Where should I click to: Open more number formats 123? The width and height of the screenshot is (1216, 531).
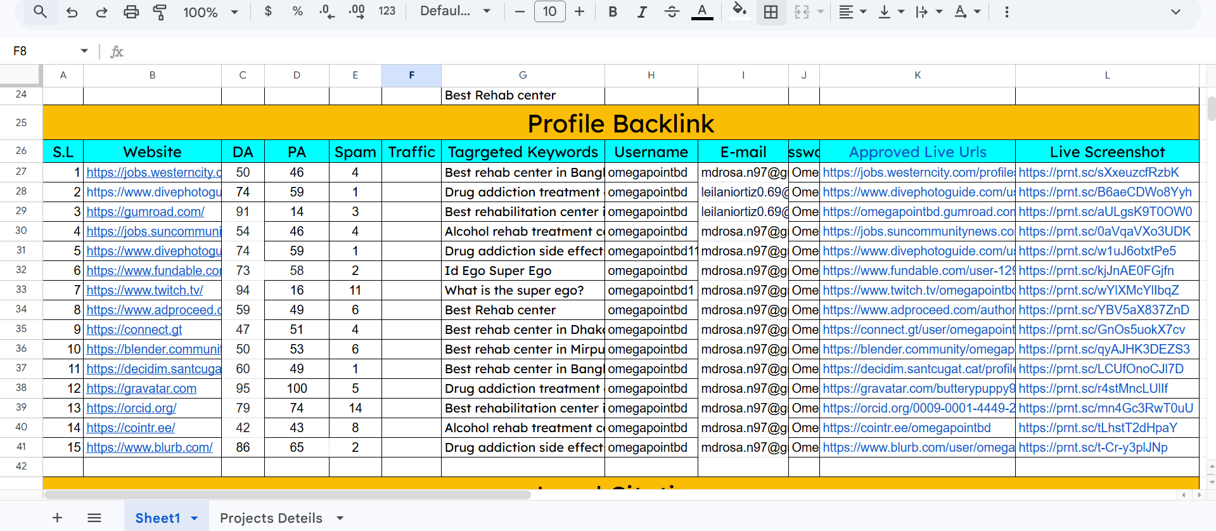(387, 11)
